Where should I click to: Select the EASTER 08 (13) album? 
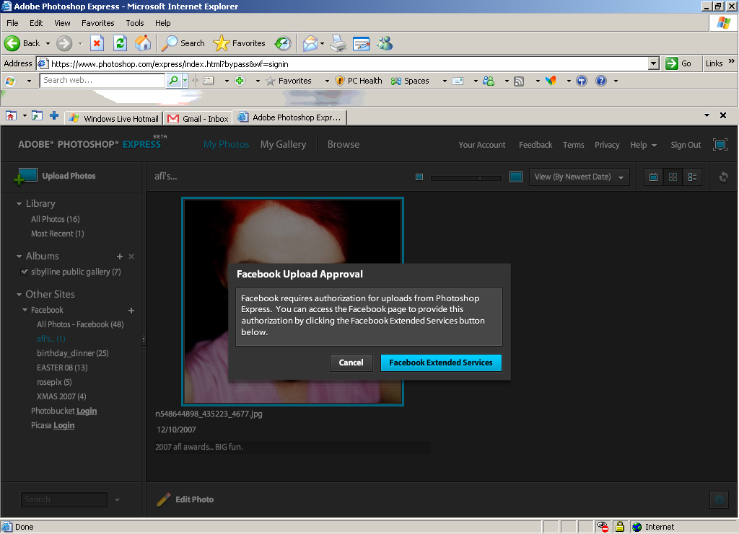pos(62,368)
